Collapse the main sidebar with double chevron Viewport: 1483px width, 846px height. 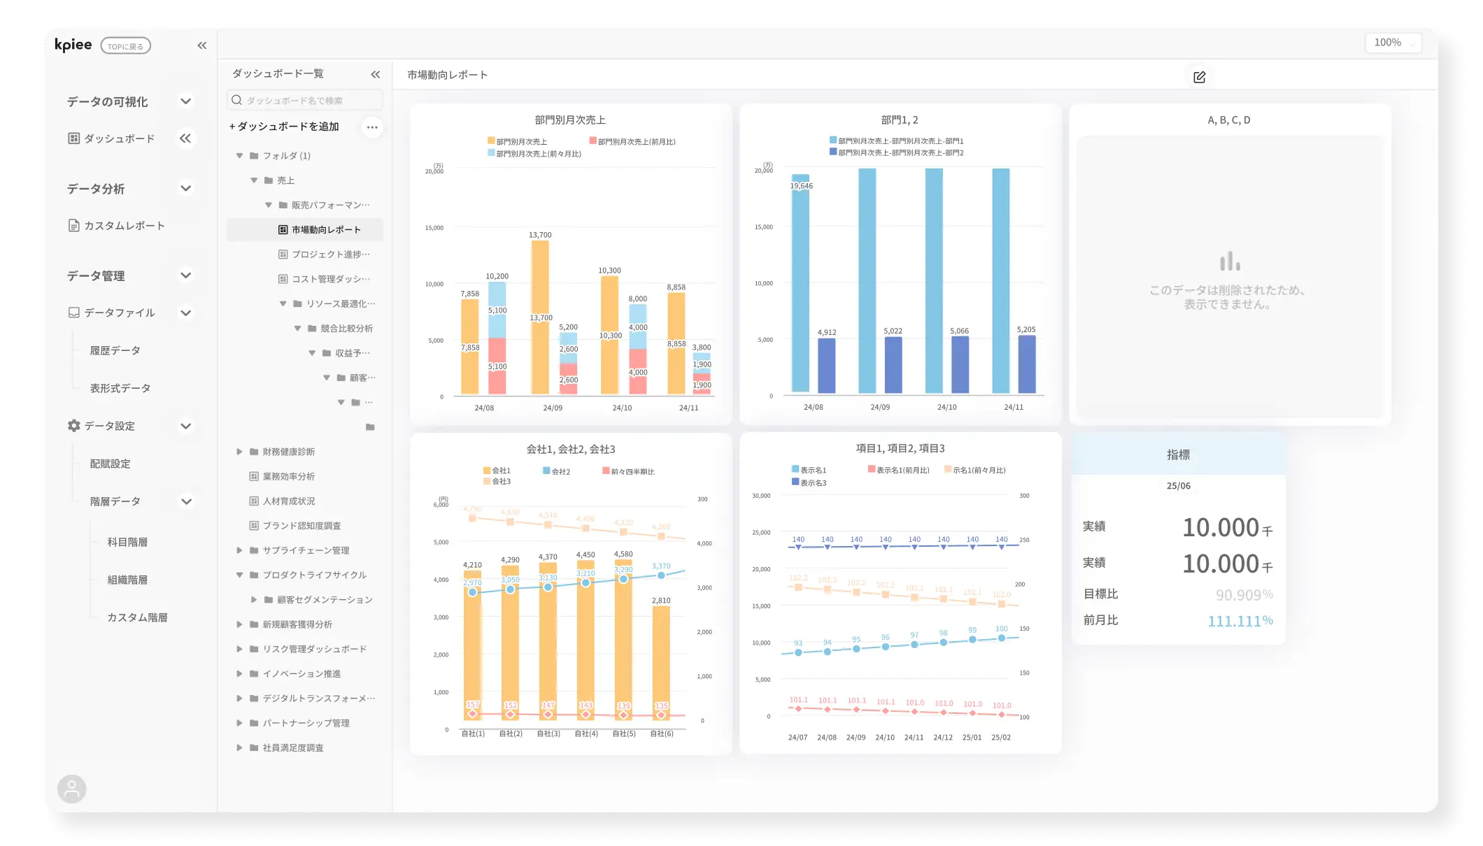click(x=202, y=45)
